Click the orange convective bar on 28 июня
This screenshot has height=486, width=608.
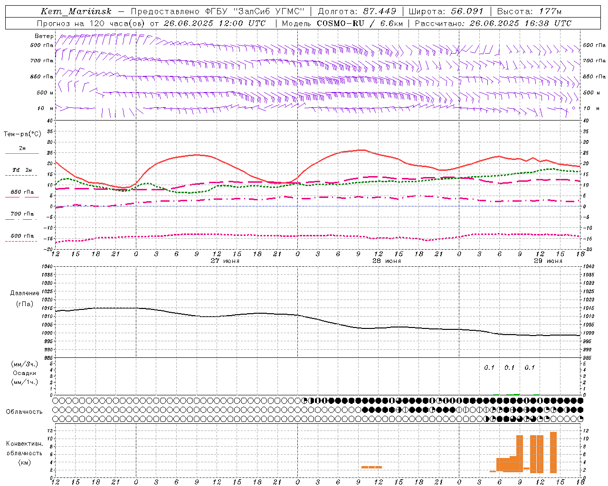click(x=371, y=467)
